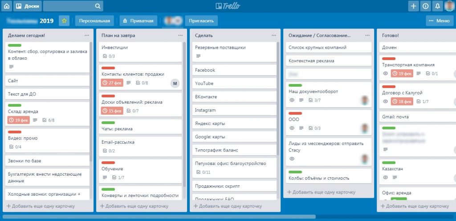
Task: Click the 0/3 checklist badge on Инвестиции
Action: point(109,56)
